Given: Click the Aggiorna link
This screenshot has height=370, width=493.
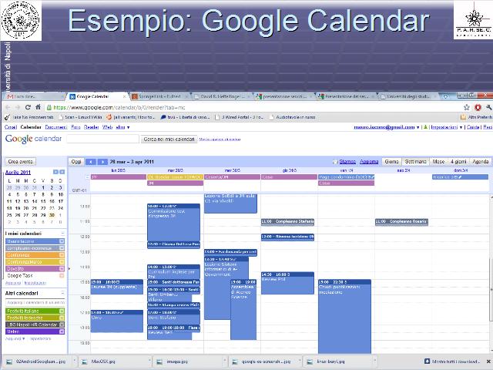Looking at the screenshot, I should (x=369, y=162).
